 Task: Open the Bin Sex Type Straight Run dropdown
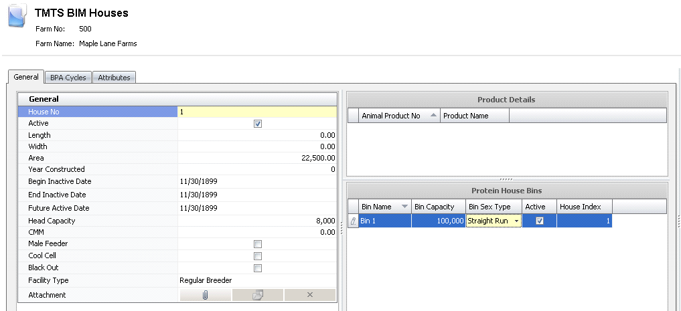[x=516, y=221]
